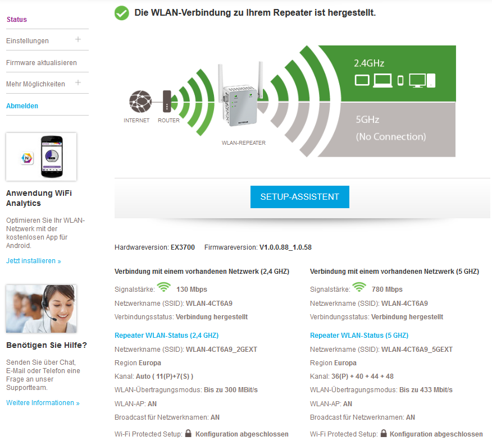The image size is (492, 441).
Task: Open the Status page
Action: click(x=16, y=19)
